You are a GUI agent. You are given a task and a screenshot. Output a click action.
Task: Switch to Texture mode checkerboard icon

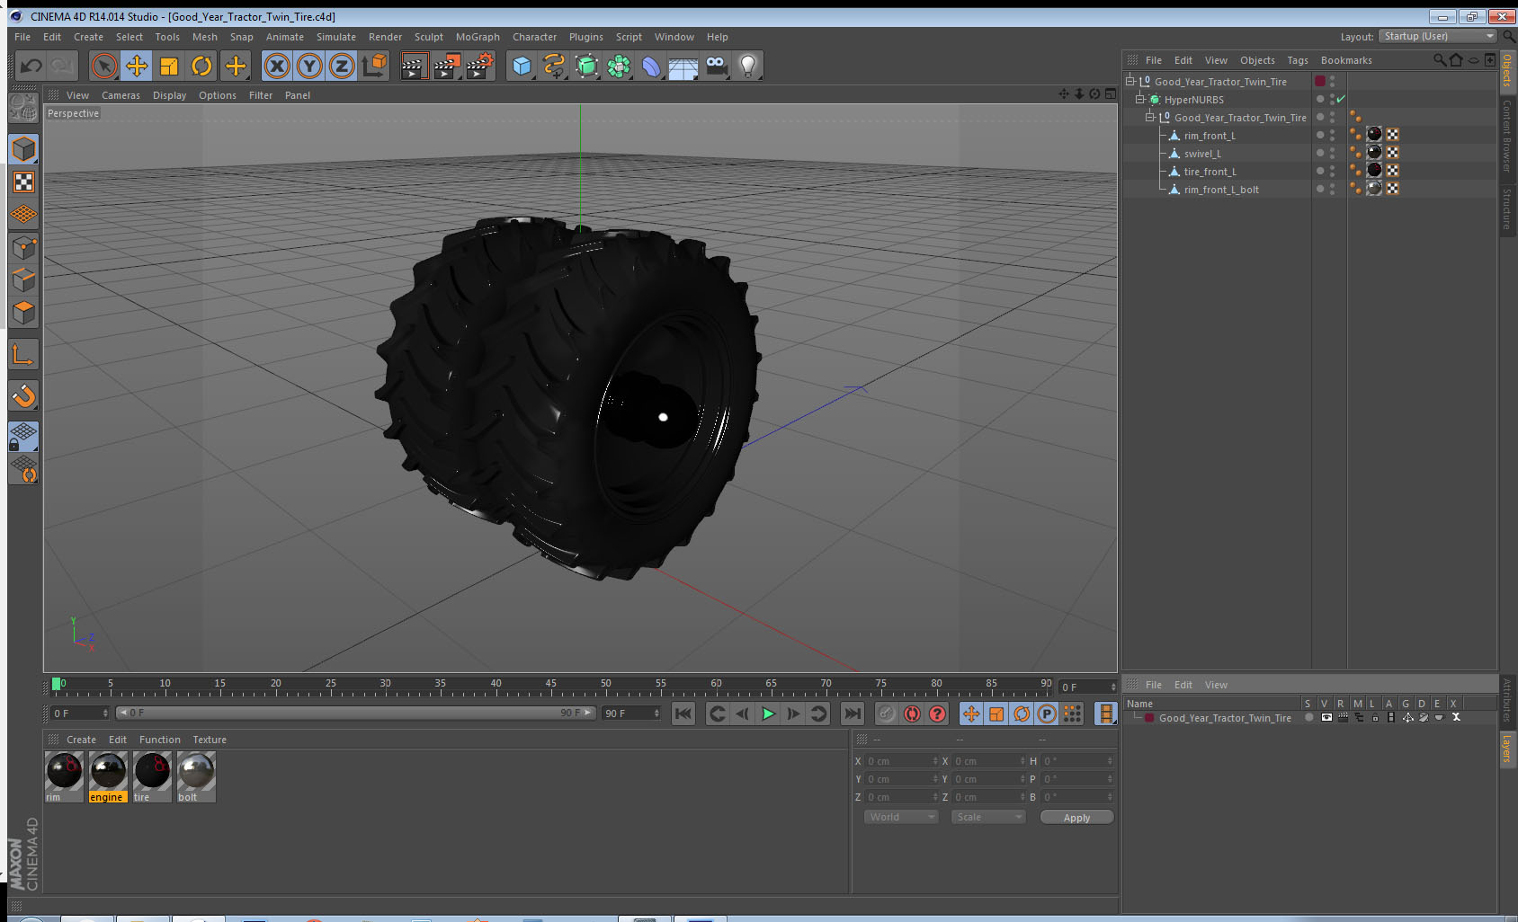[23, 182]
